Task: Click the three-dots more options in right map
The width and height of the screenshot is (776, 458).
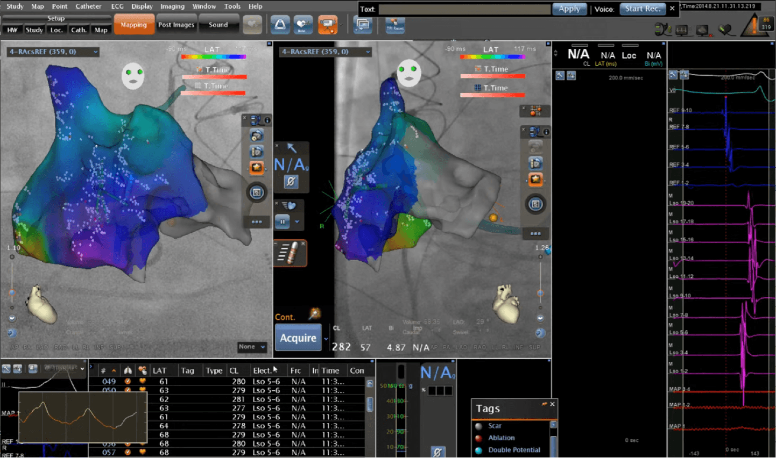Action: [x=535, y=233]
